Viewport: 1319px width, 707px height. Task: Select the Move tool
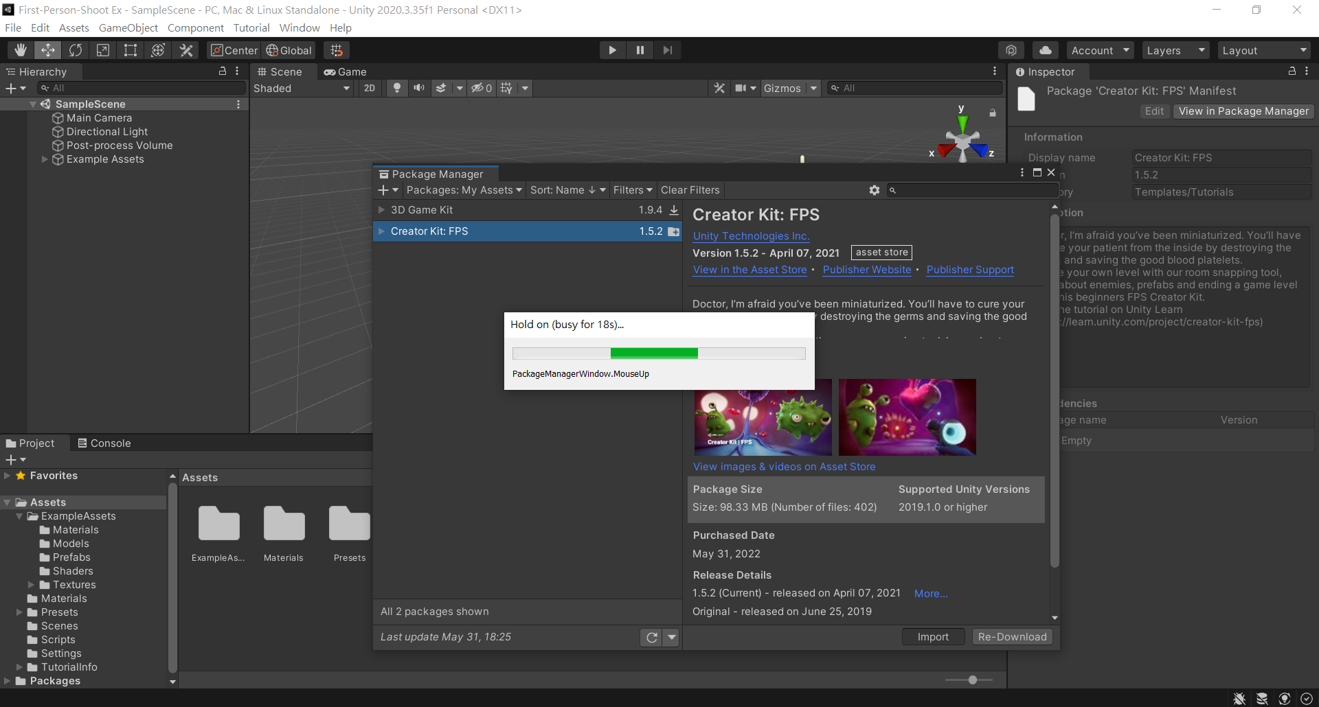pyautogui.click(x=48, y=50)
